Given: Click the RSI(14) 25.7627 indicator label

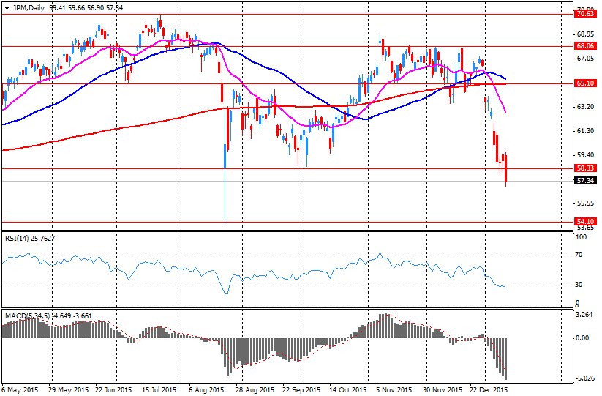Looking at the screenshot, I should (29, 239).
